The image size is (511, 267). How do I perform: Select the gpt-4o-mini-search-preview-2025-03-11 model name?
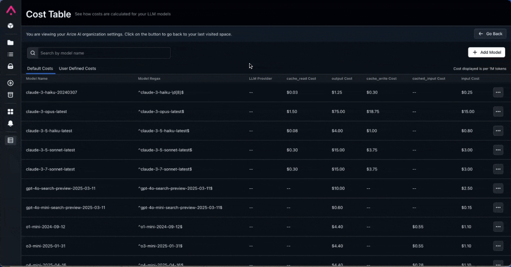pyautogui.click(x=65, y=208)
